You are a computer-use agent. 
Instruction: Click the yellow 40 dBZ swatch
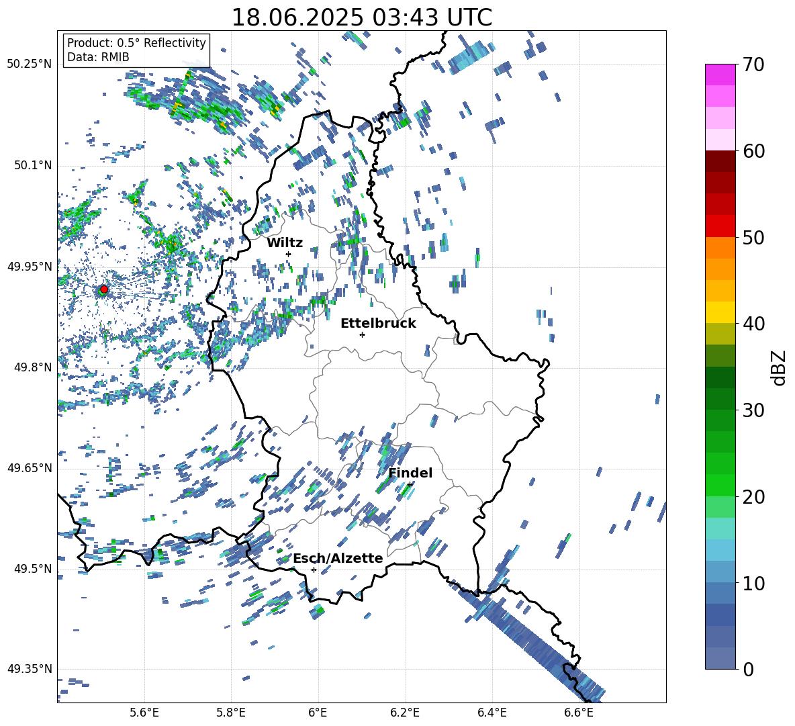720,312
